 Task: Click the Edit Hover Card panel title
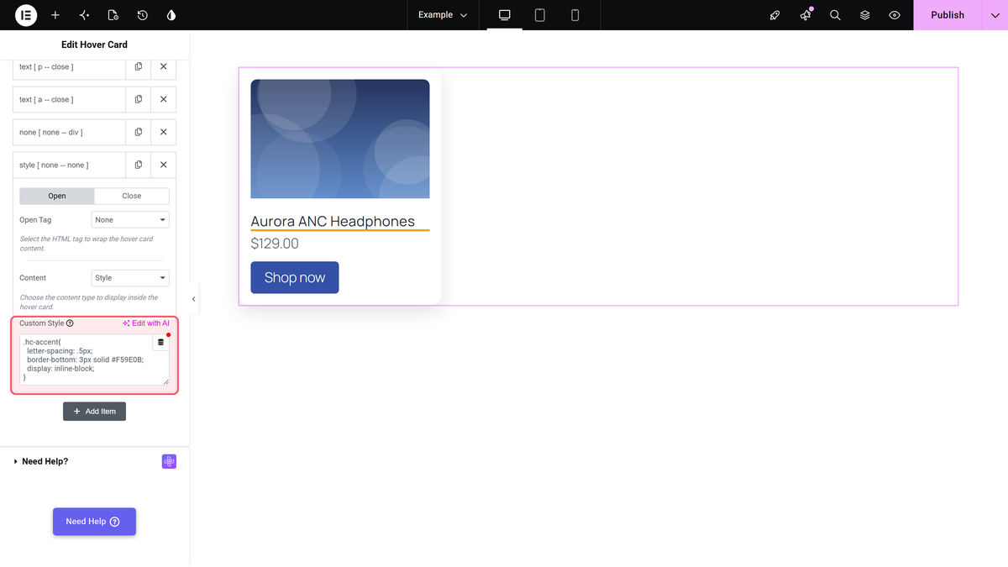(x=95, y=45)
